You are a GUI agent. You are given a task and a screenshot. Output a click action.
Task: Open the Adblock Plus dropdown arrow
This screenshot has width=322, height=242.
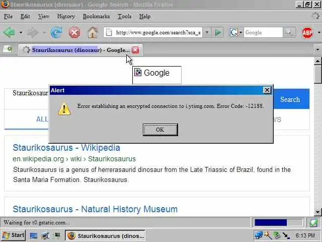tap(319, 32)
